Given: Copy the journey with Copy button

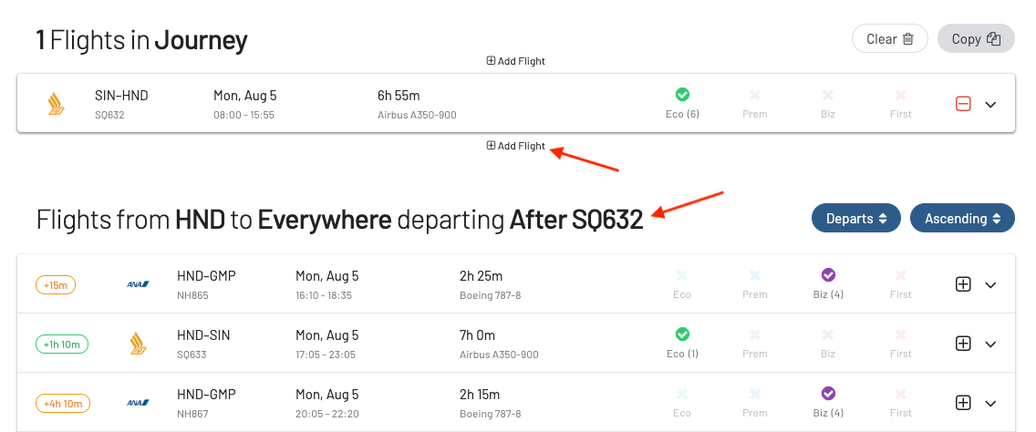Looking at the screenshot, I should (x=976, y=38).
